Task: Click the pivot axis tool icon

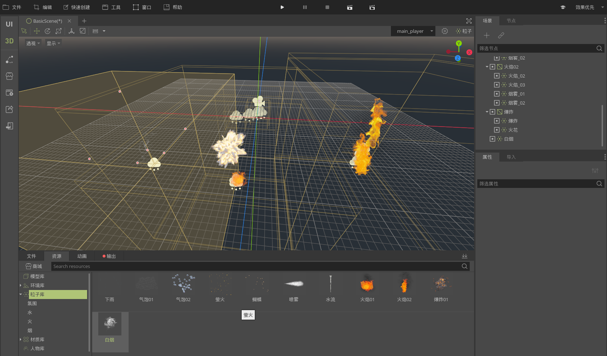Action: 72,31
